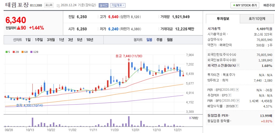Click the 코스피 325위 ranking value
The image size is (275, 133).
[x=263, y=34]
